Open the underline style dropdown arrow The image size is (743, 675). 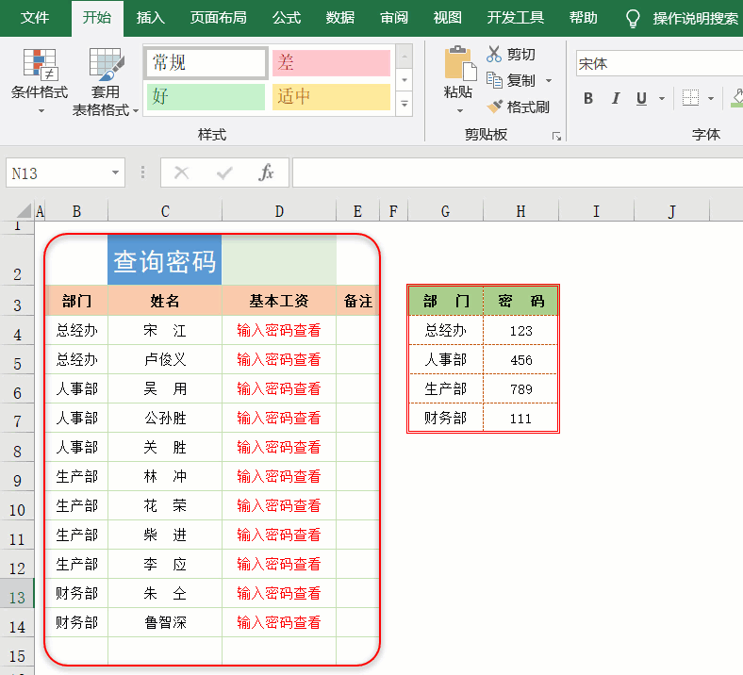pyautogui.click(x=662, y=99)
